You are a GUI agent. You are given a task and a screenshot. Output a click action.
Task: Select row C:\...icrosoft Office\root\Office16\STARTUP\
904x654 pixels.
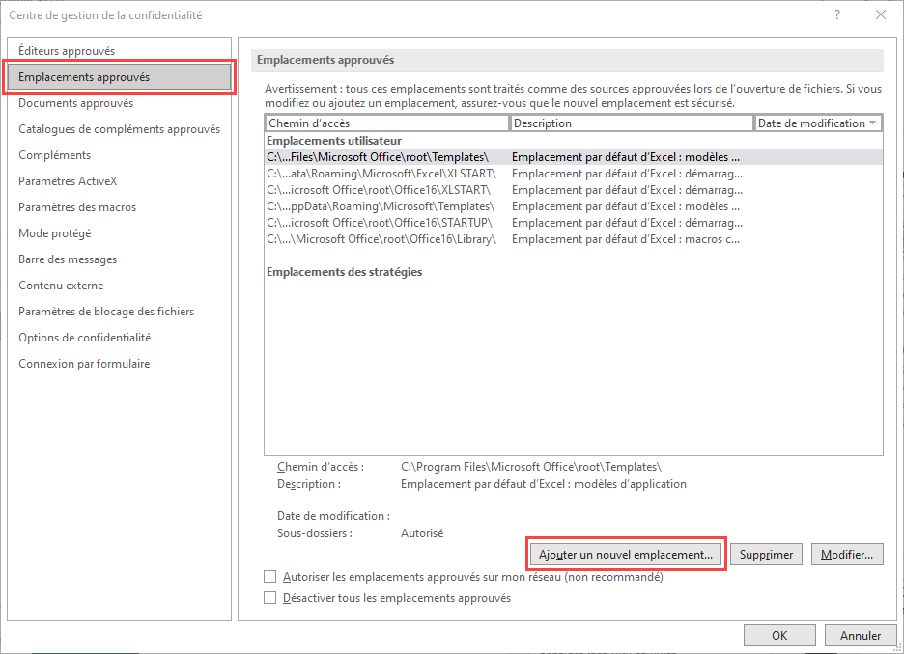click(x=574, y=223)
